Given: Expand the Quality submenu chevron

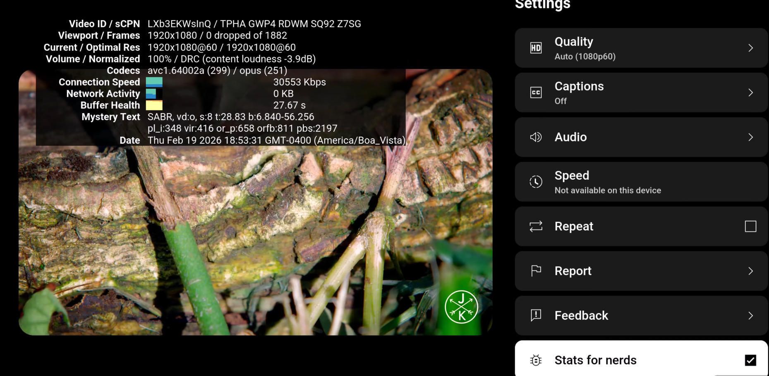Looking at the screenshot, I should (x=750, y=48).
